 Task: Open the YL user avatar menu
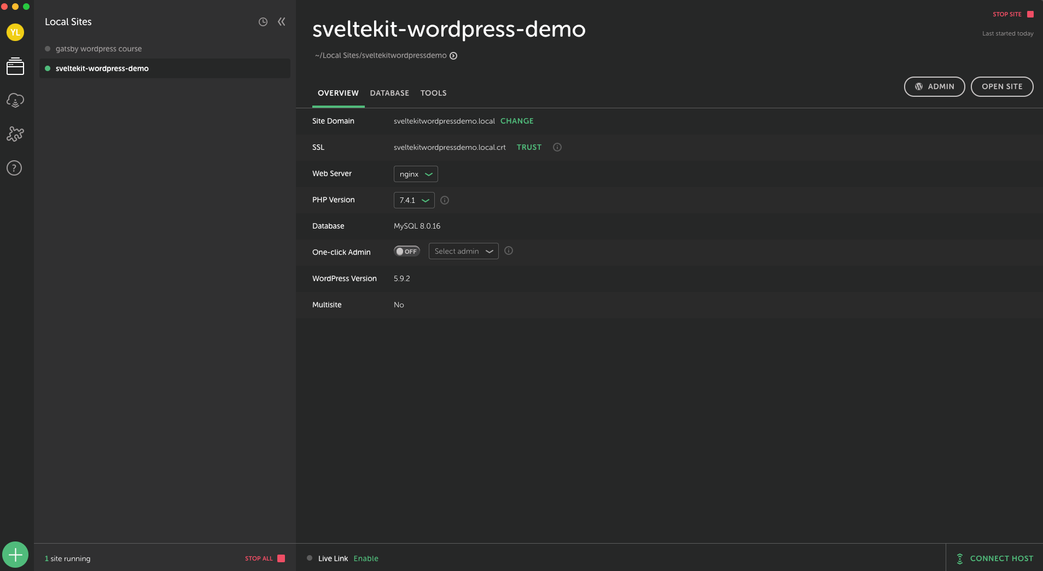coord(15,32)
